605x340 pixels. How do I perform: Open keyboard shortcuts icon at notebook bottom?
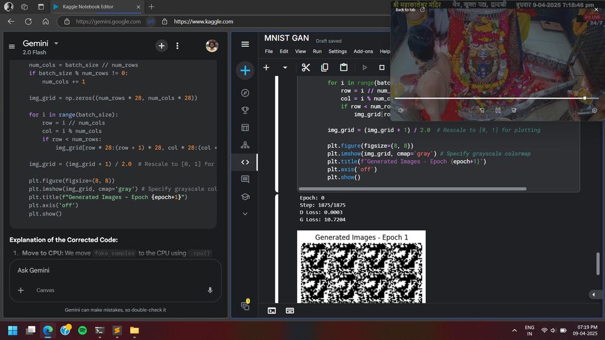[x=290, y=311]
